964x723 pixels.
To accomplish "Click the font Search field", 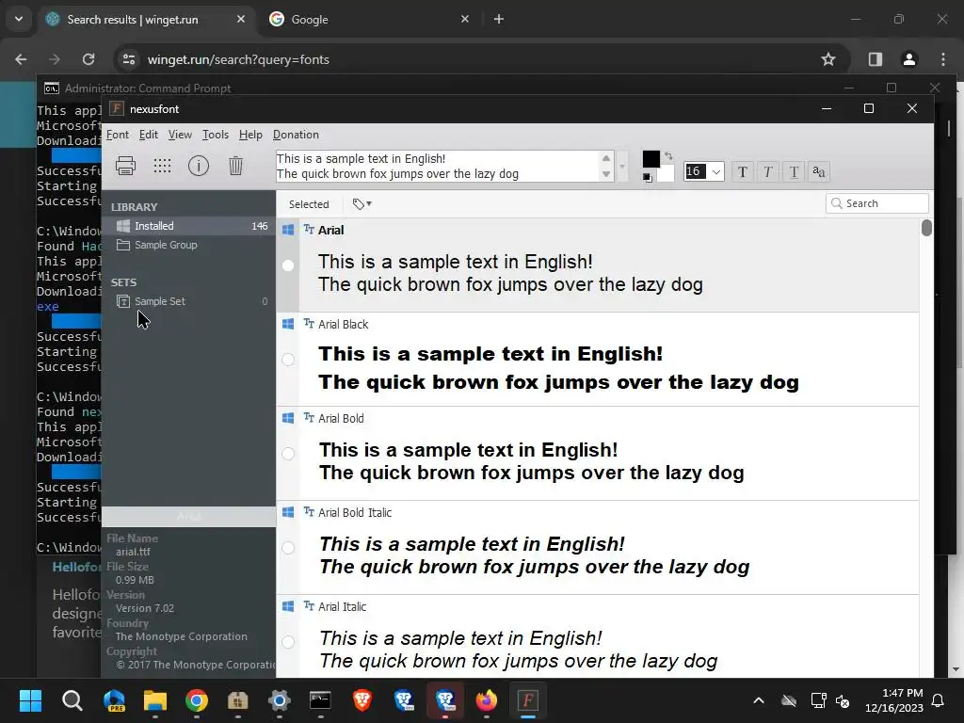I will tap(877, 203).
